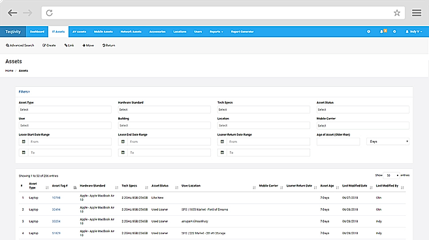Sort by Last Modified By column arrows

point(402,188)
